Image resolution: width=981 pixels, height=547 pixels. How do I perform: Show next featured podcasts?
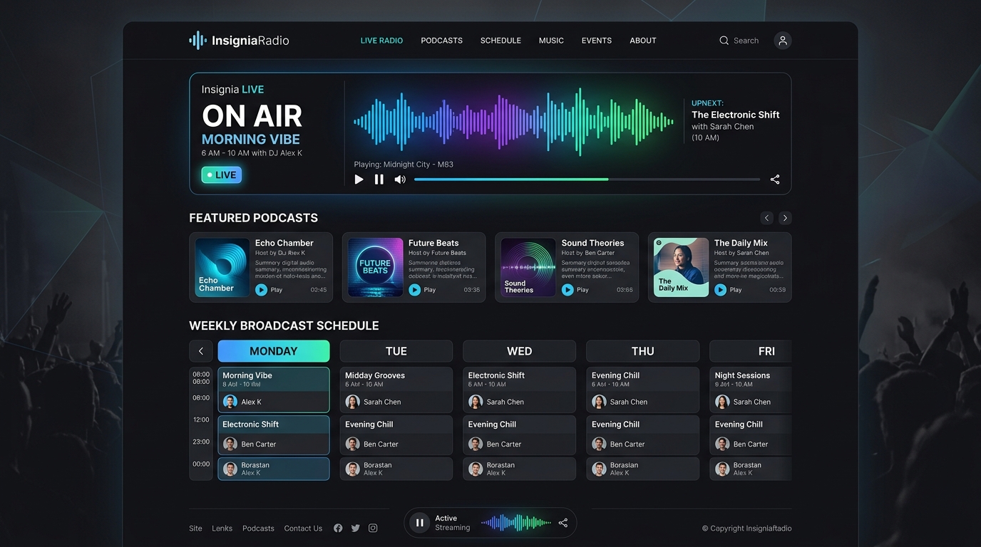coord(785,218)
